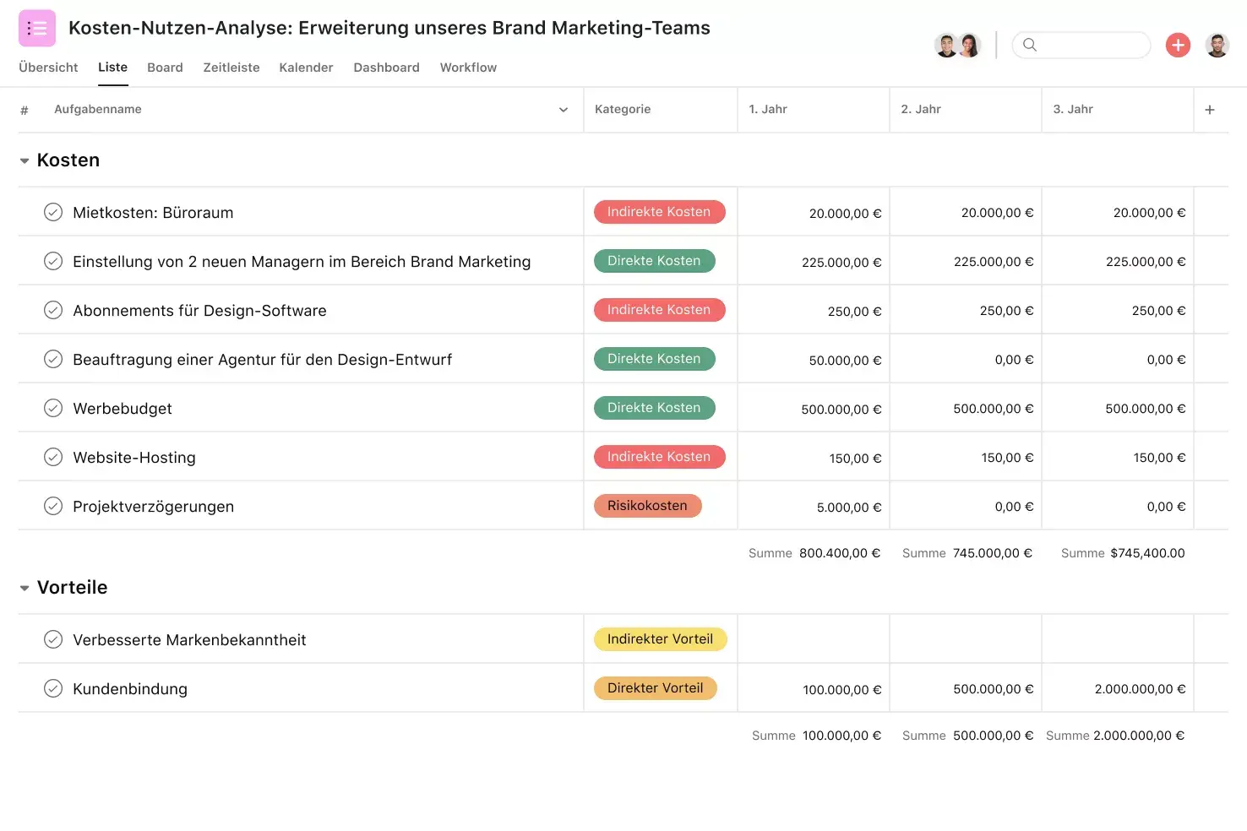Click the Kosten section heading

[68, 160]
